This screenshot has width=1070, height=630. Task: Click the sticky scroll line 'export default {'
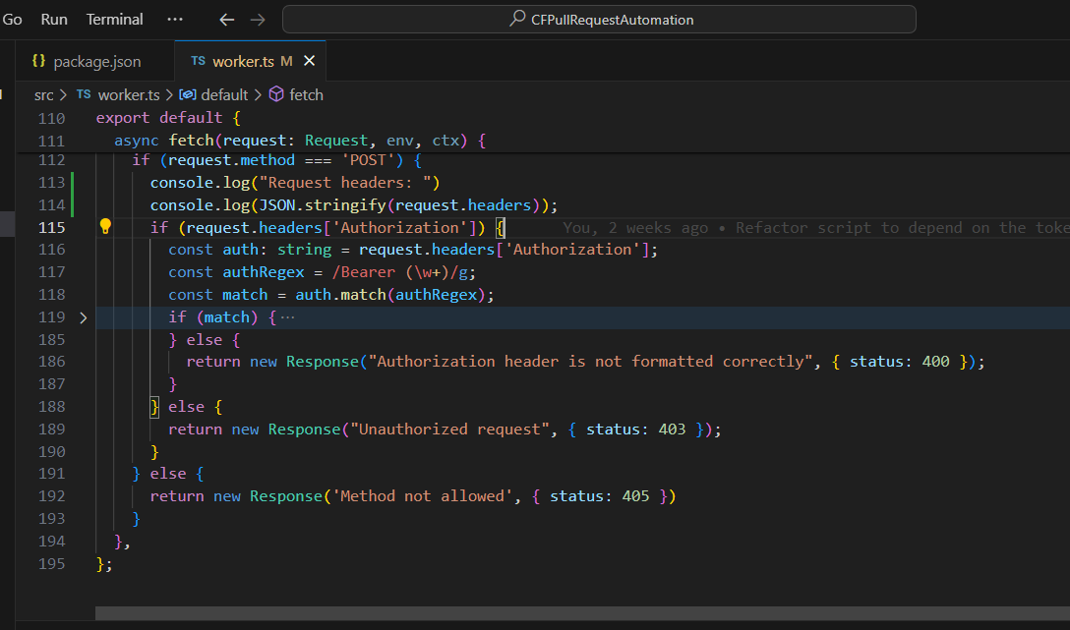click(153, 118)
